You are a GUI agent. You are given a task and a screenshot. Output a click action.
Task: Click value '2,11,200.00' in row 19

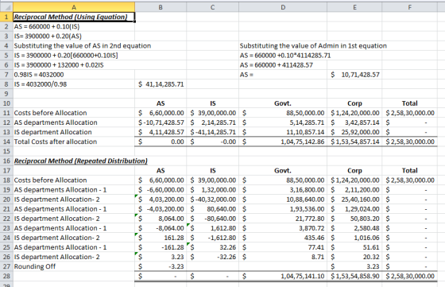(362, 190)
